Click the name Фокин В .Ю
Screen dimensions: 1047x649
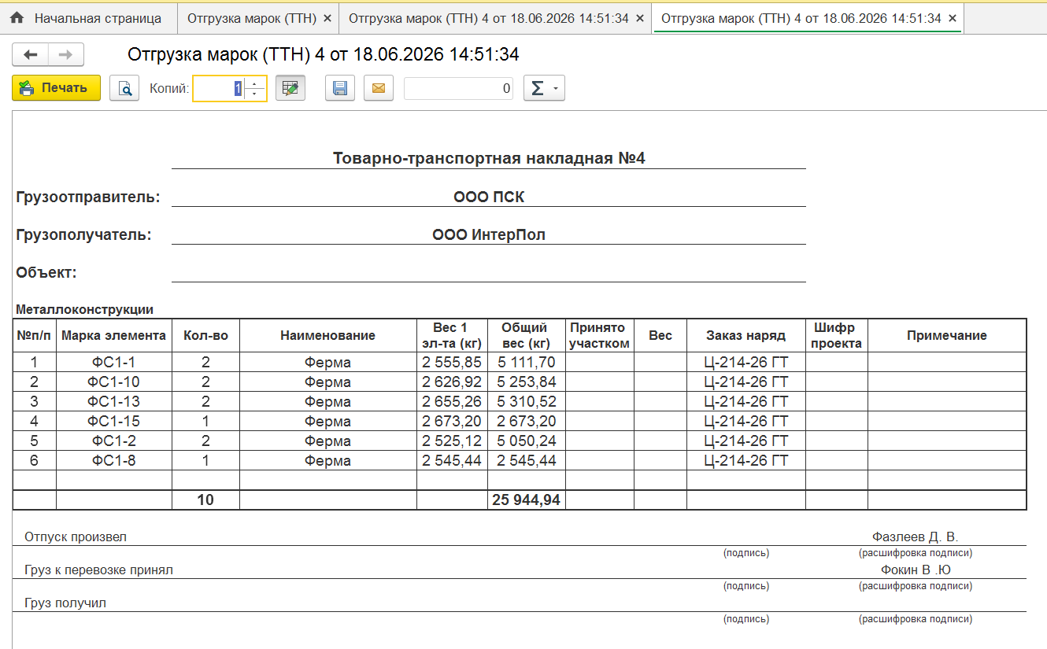click(916, 570)
